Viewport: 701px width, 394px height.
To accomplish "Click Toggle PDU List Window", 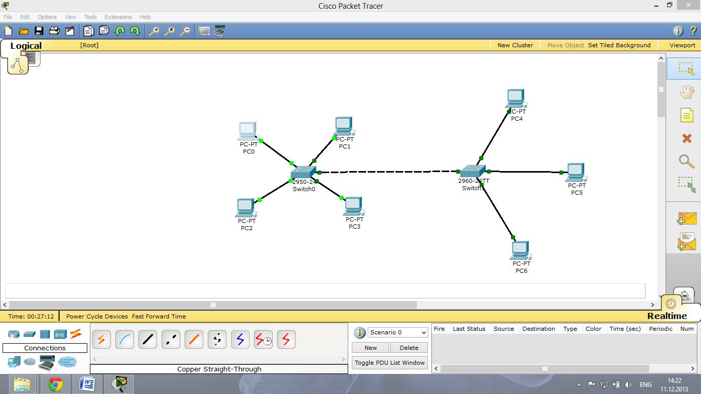I will click(x=390, y=363).
